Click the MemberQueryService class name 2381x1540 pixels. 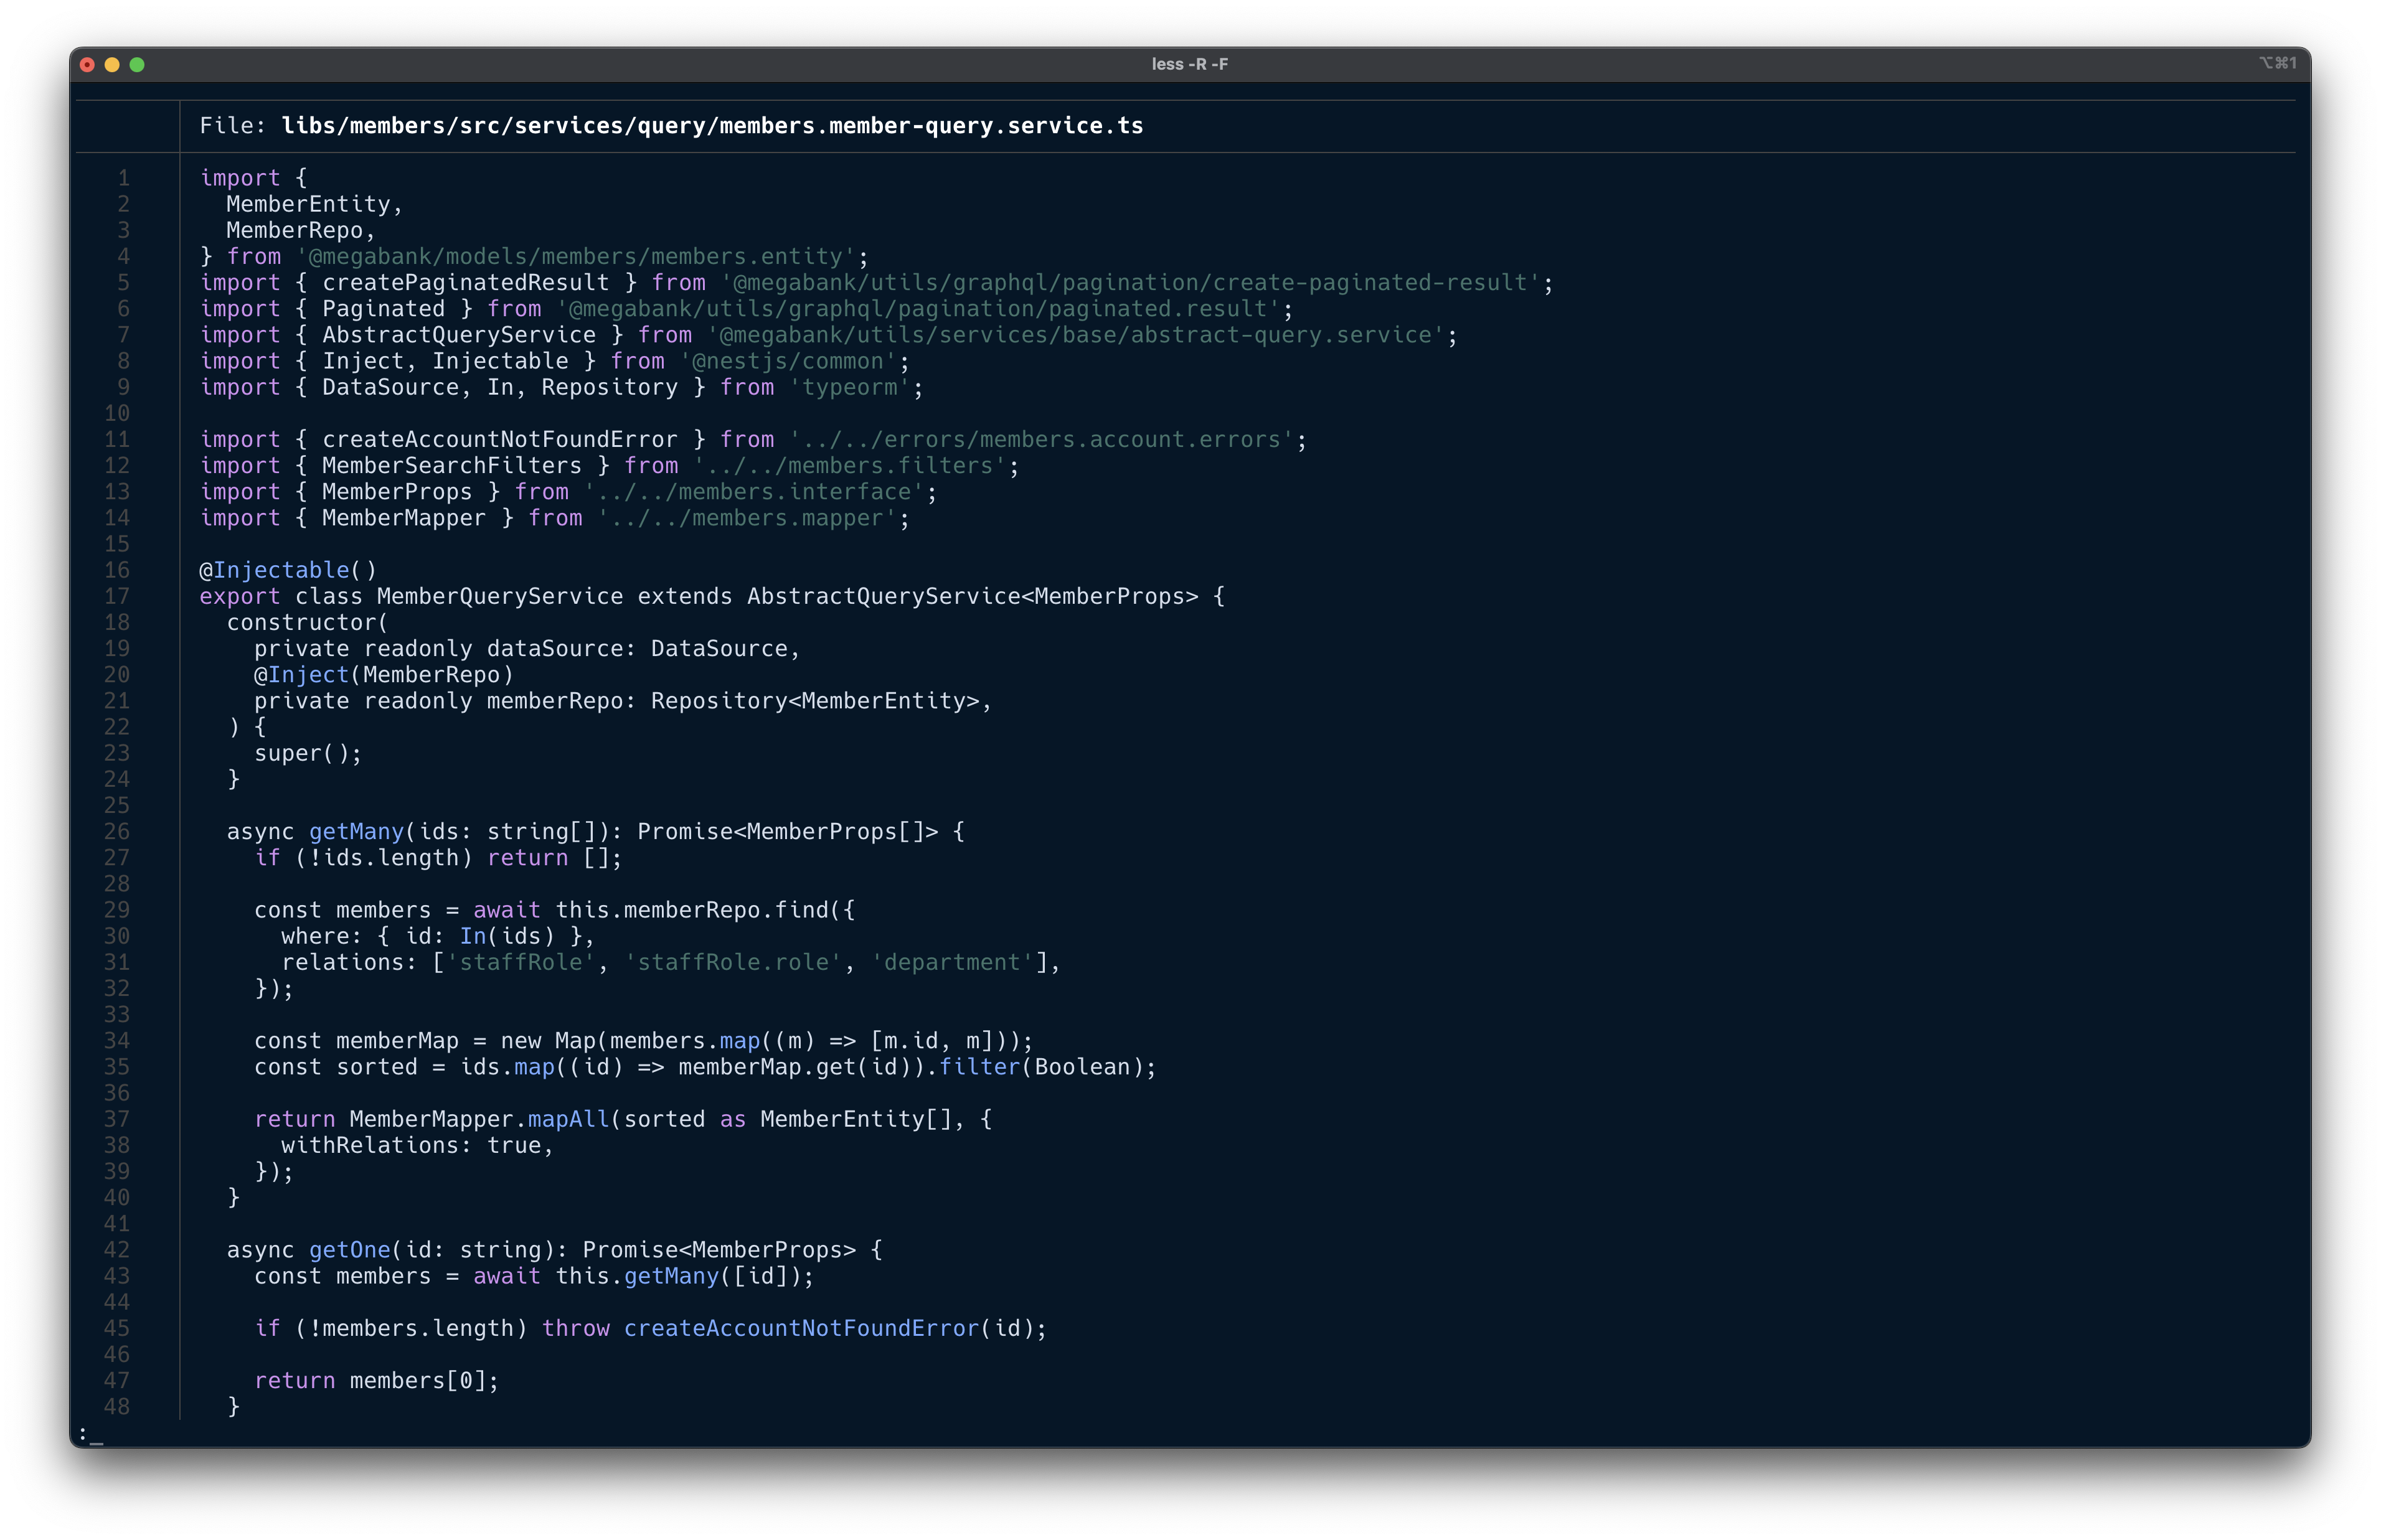(499, 597)
